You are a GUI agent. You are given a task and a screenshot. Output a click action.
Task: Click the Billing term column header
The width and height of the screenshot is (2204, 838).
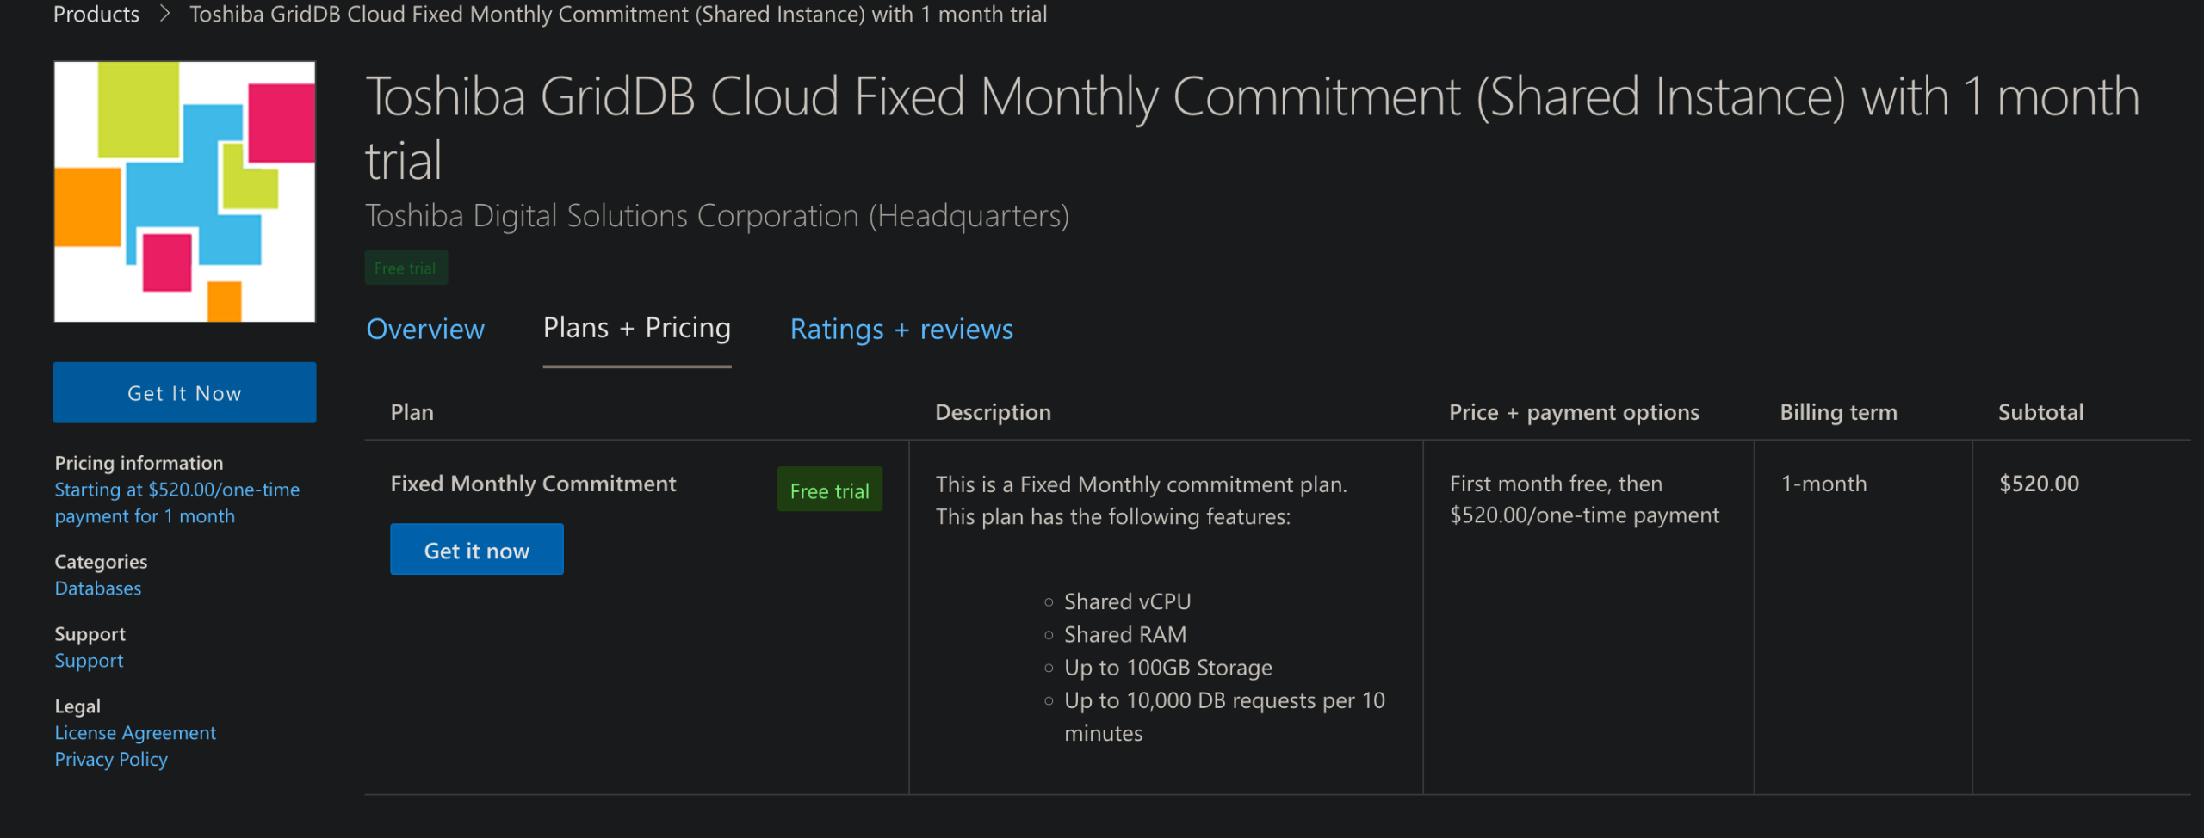tap(1837, 413)
